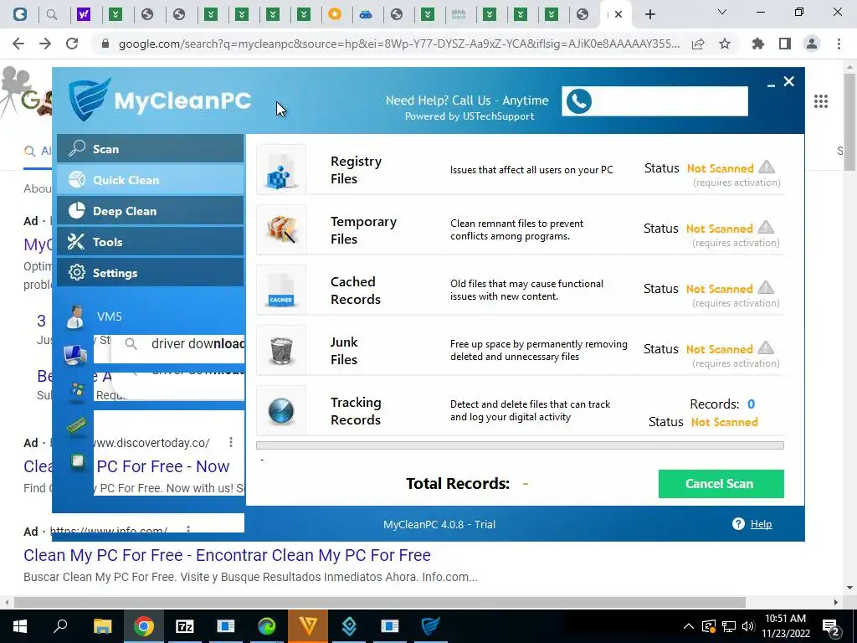Screen dimensions: 857x643
Task: Reload the Google search page
Action: point(72,44)
